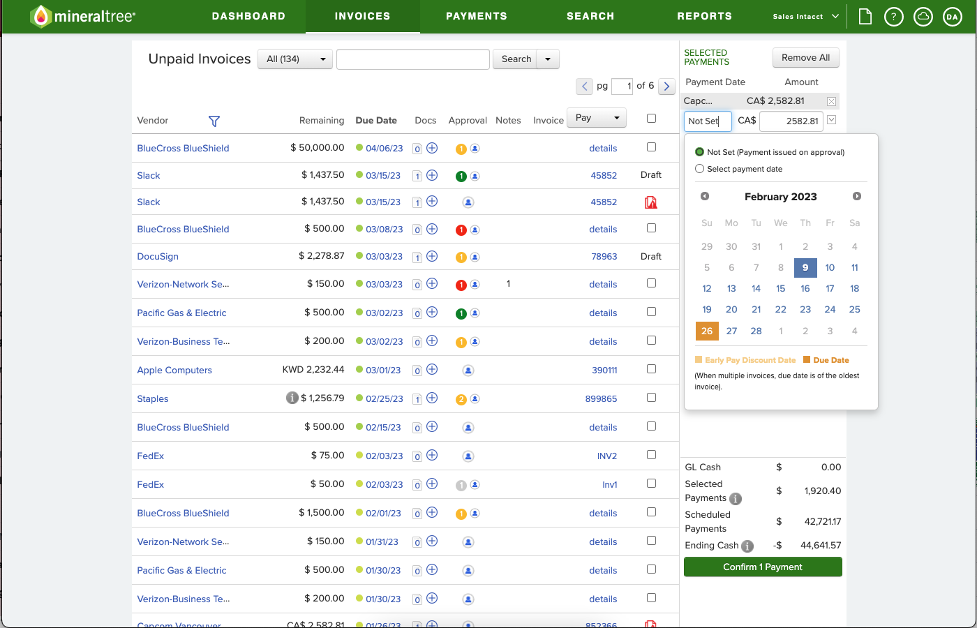Open the All (134) filter dropdown
Image resolution: width=977 pixels, height=628 pixels.
point(295,59)
